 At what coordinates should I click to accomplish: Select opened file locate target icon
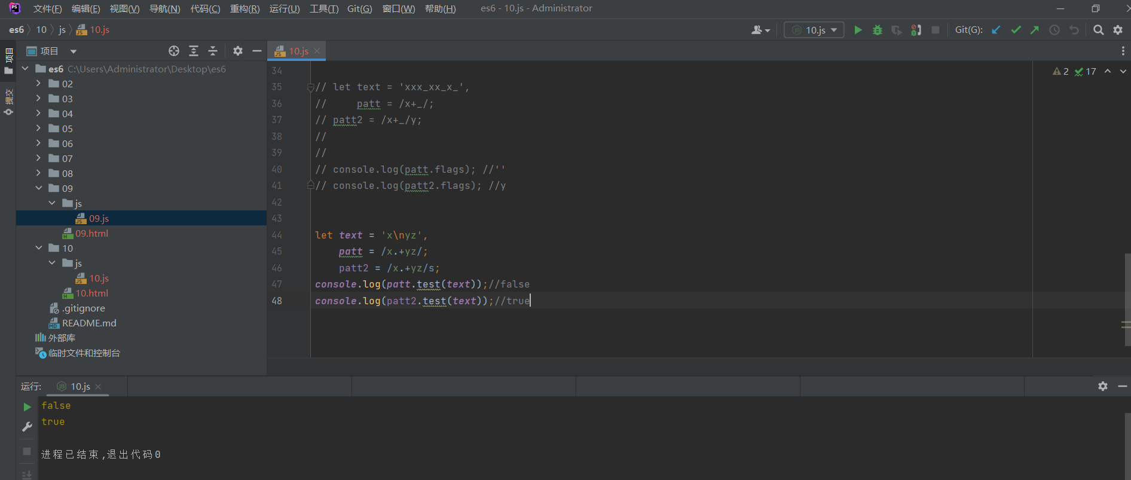pos(174,51)
